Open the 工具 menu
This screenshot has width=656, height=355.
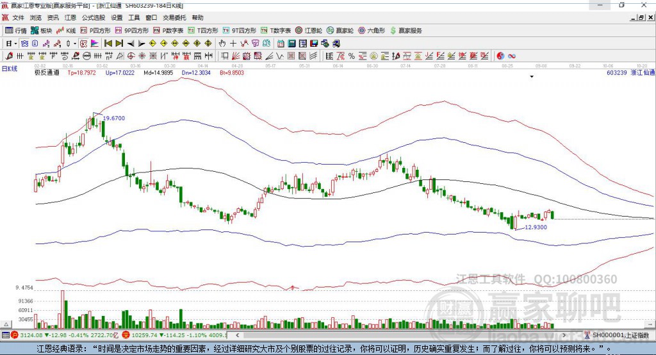134,17
